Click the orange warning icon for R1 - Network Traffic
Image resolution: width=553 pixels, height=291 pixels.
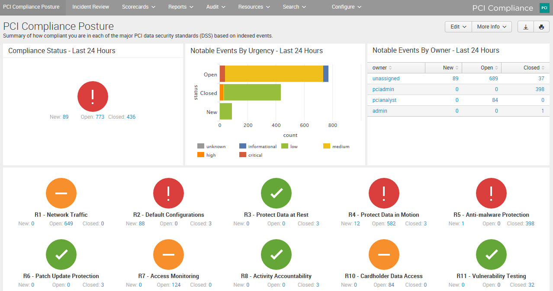click(x=61, y=193)
